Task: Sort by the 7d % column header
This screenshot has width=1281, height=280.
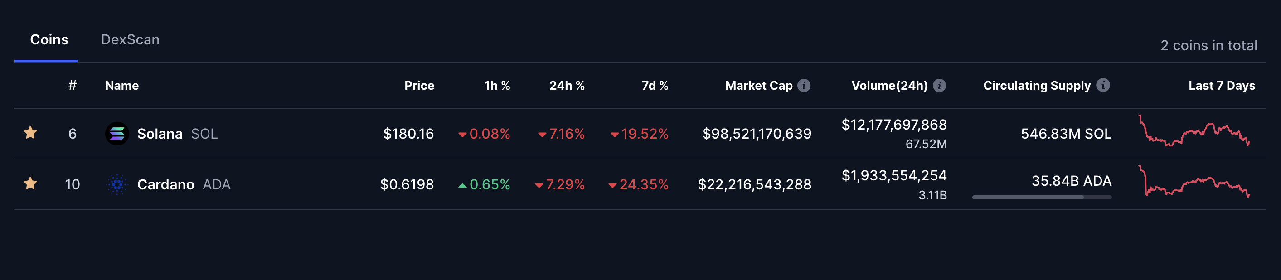Action: pos(655,86)
